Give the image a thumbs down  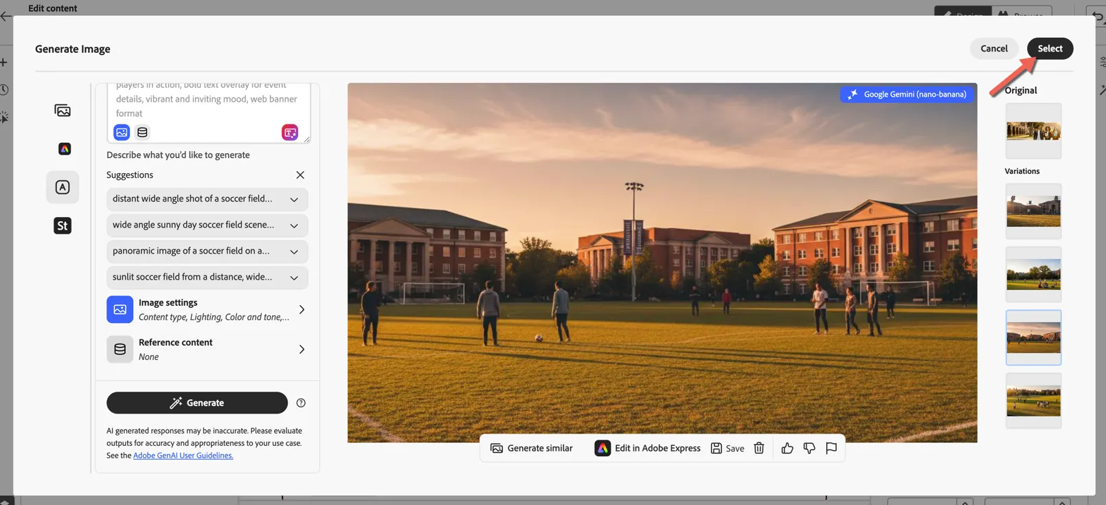tap(809, 448)
